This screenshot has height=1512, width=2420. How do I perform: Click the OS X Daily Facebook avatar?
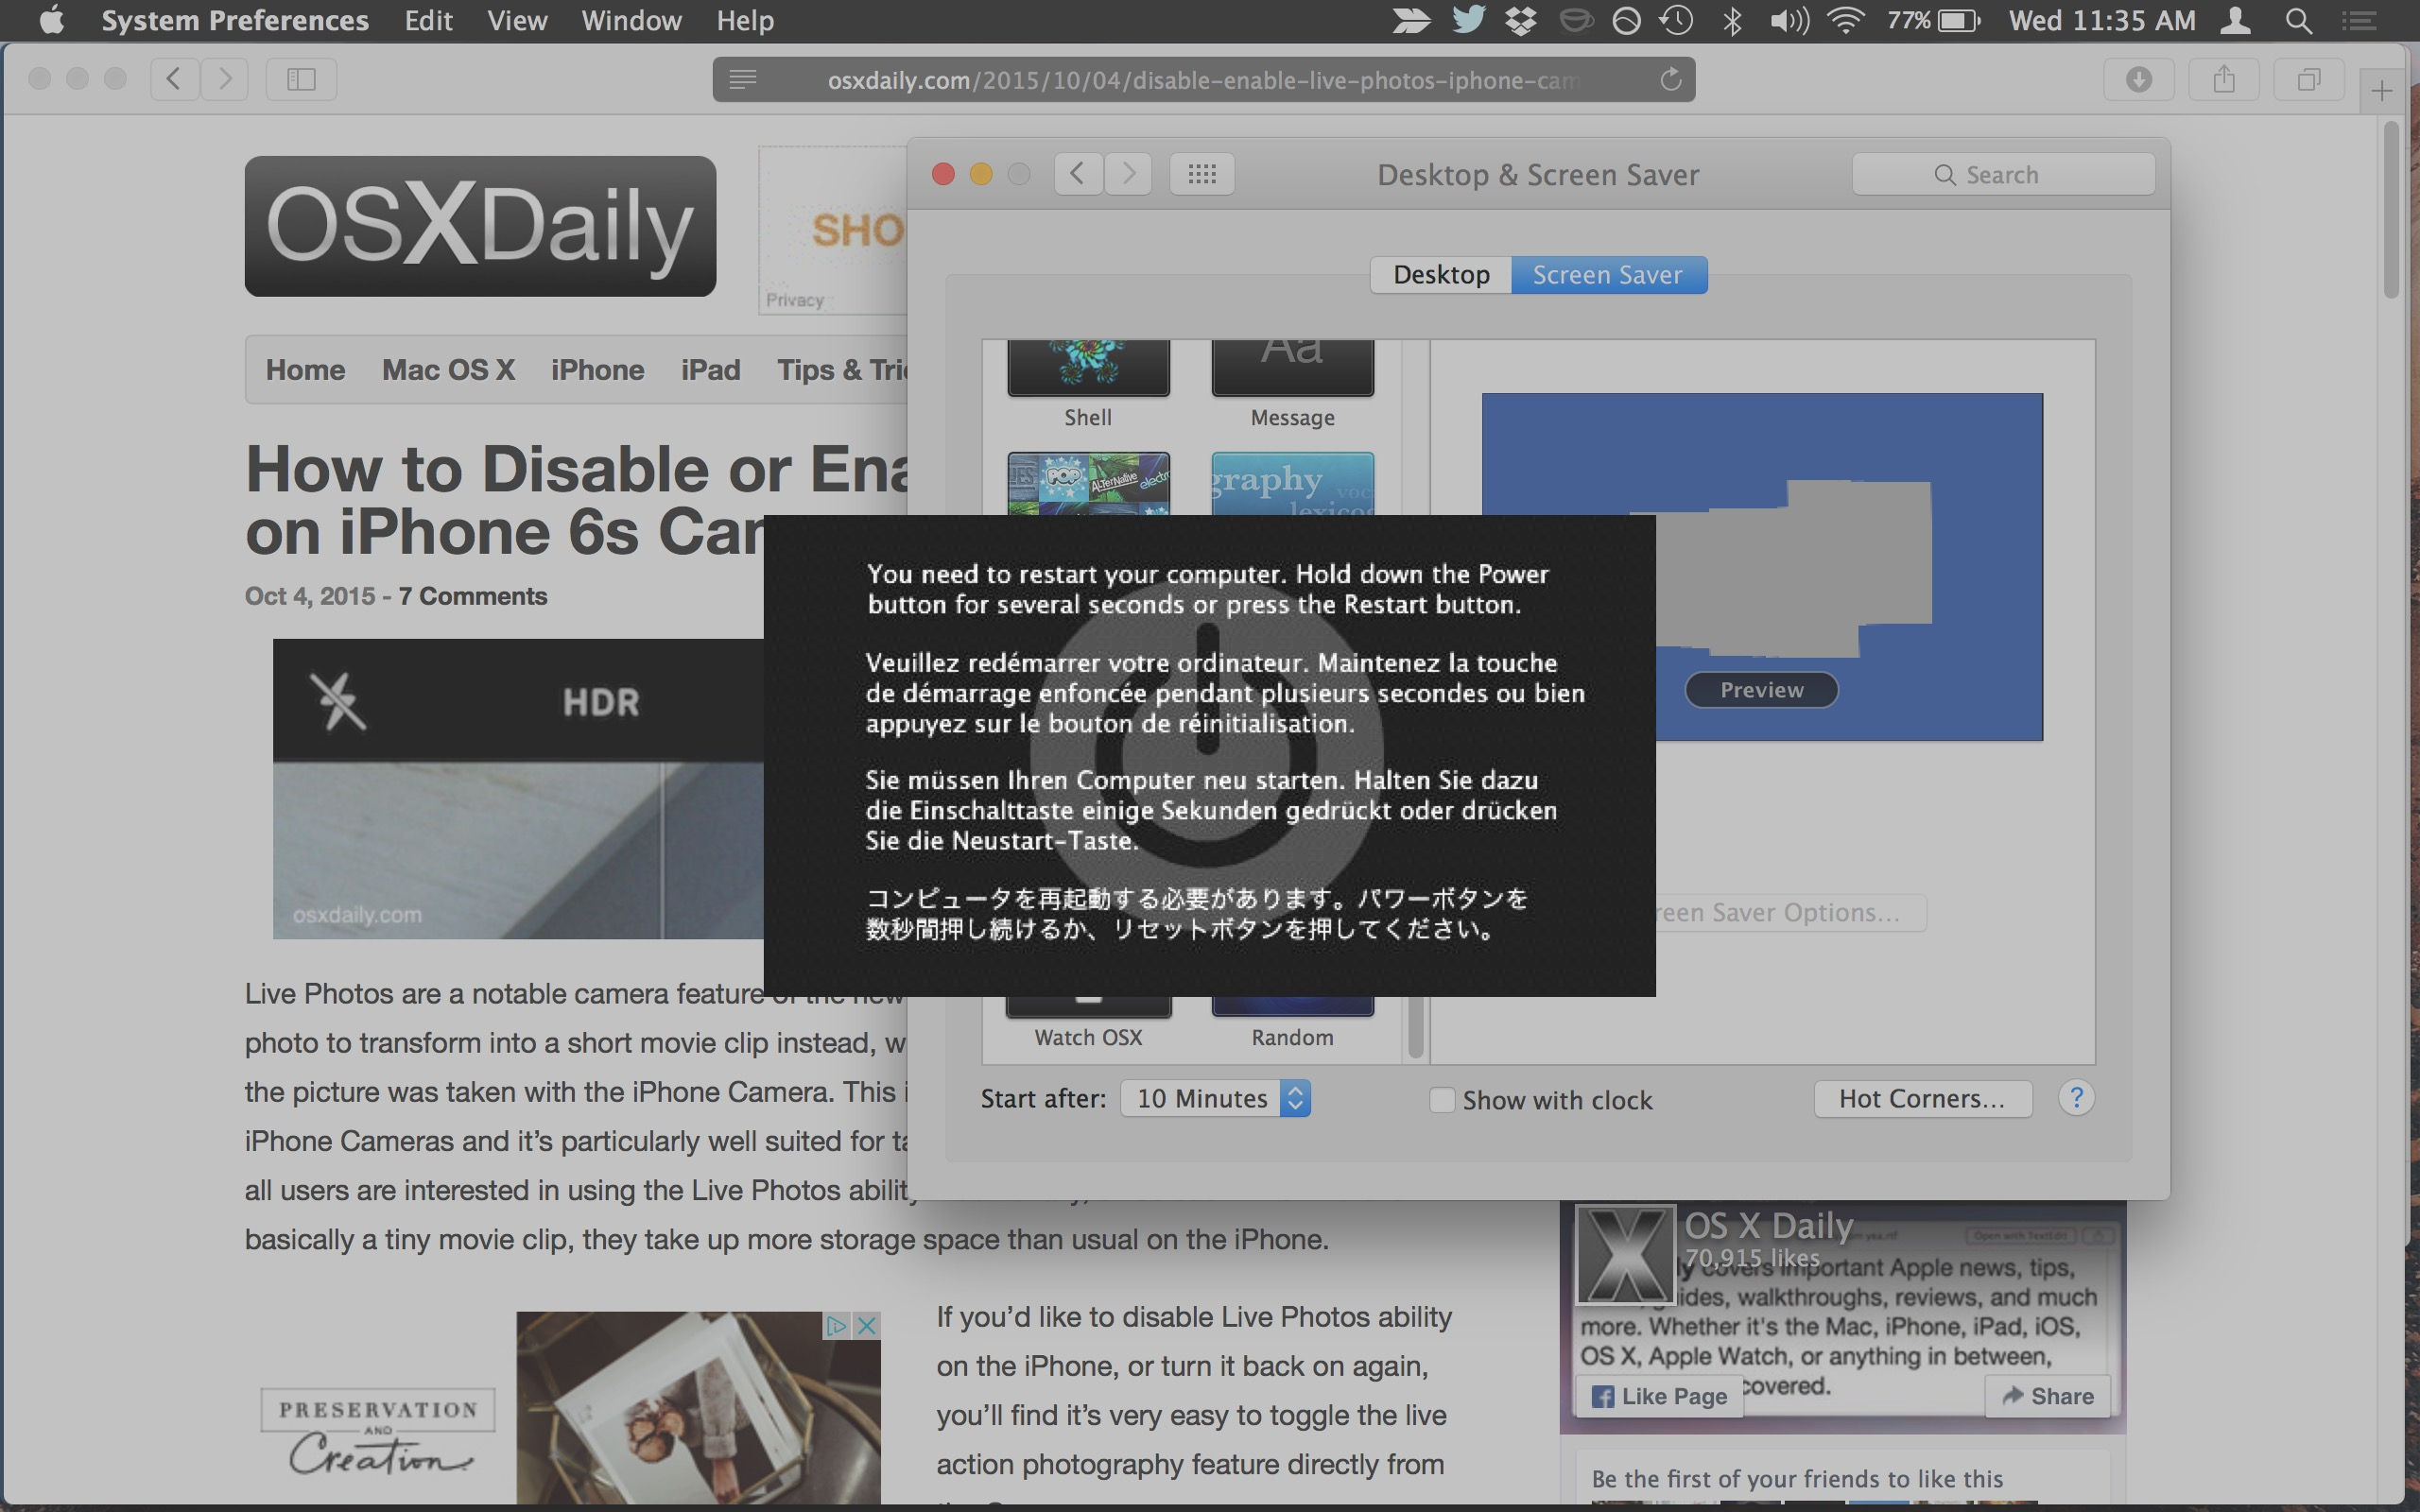click(x=1625, y=1254)
